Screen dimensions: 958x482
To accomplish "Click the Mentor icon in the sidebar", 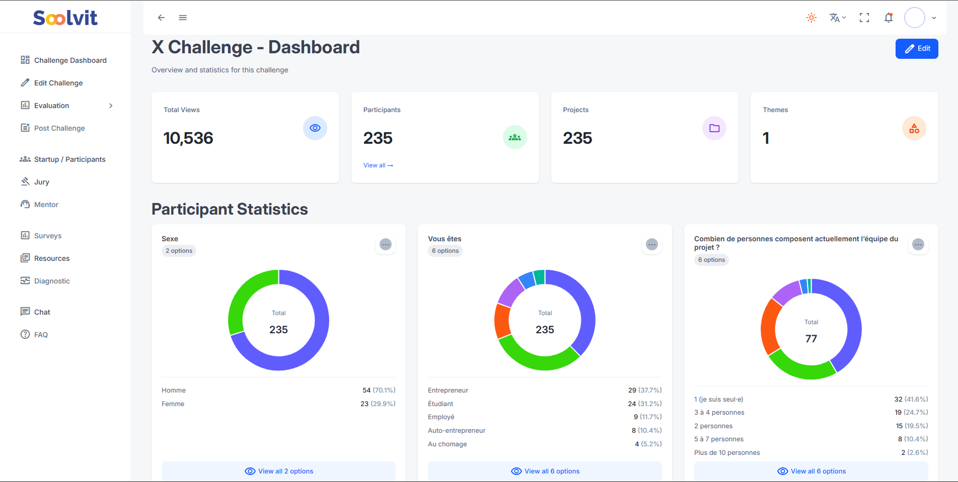I will (26, 204).
